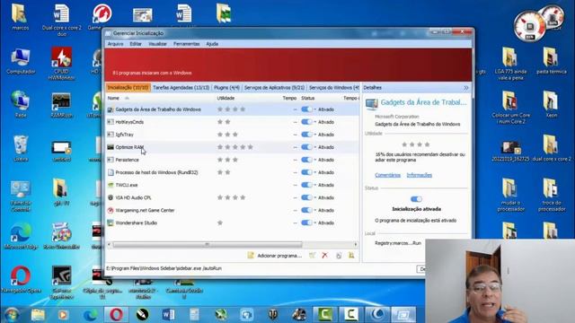This screenshot has width=575, height=323.
Task: Open the Comentários link
Action: (387, 175)
